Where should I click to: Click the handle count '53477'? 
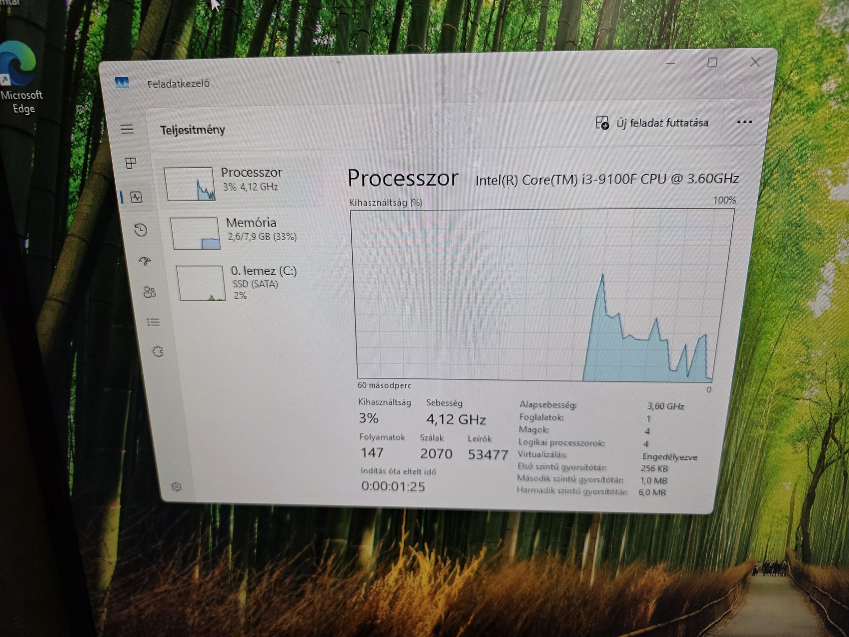click(x=487, y=454)
